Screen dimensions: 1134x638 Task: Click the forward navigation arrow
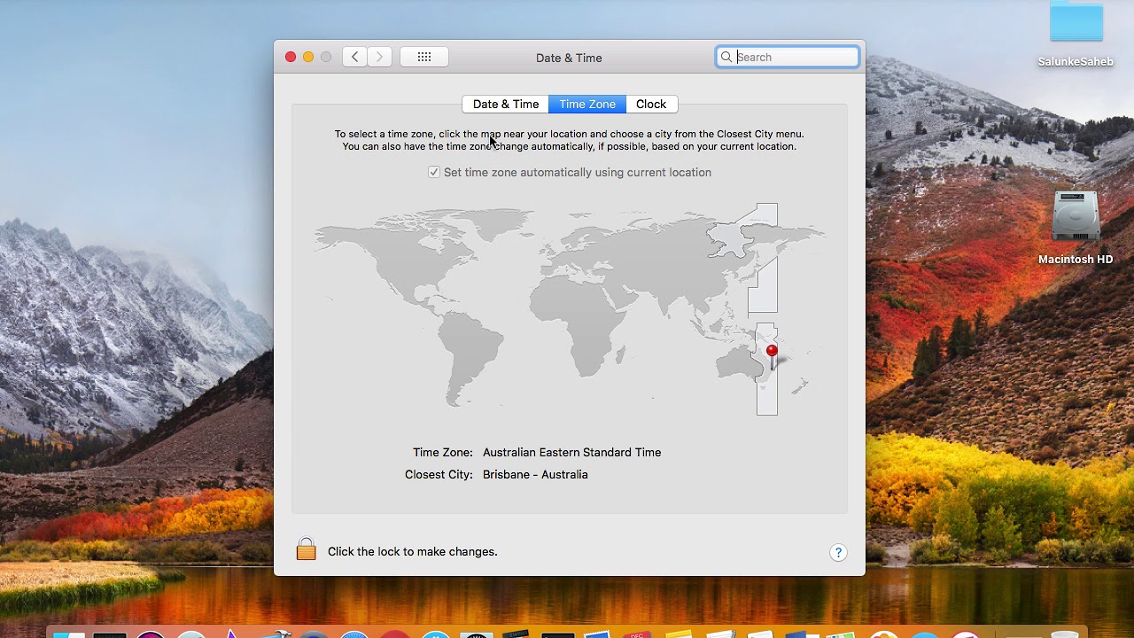tap(379, 56)
